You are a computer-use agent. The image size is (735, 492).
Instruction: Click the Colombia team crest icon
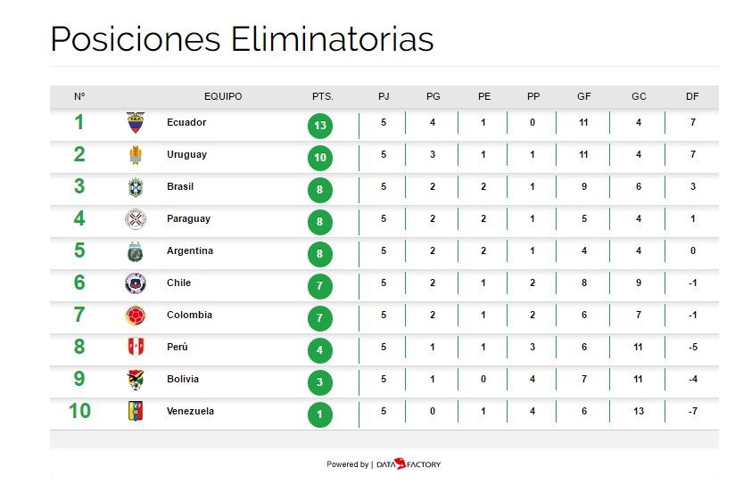[x=135, y=316]
